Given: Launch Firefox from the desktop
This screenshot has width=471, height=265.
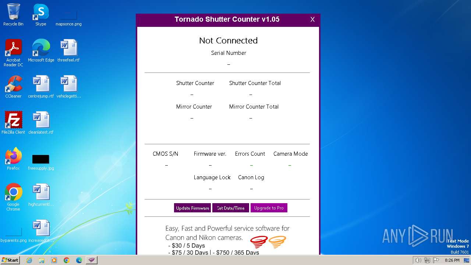Looking at the screenshot, I should pyautogui.click(x=13, y=159).
